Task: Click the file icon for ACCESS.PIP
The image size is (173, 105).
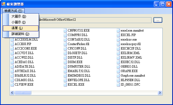Action: pos(12,44)
